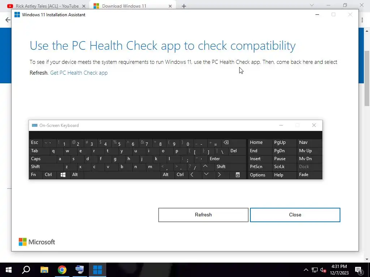Viewport: 370px width, 277px height.
Task: Show hidden system tray icons
Action: point(306,270)
